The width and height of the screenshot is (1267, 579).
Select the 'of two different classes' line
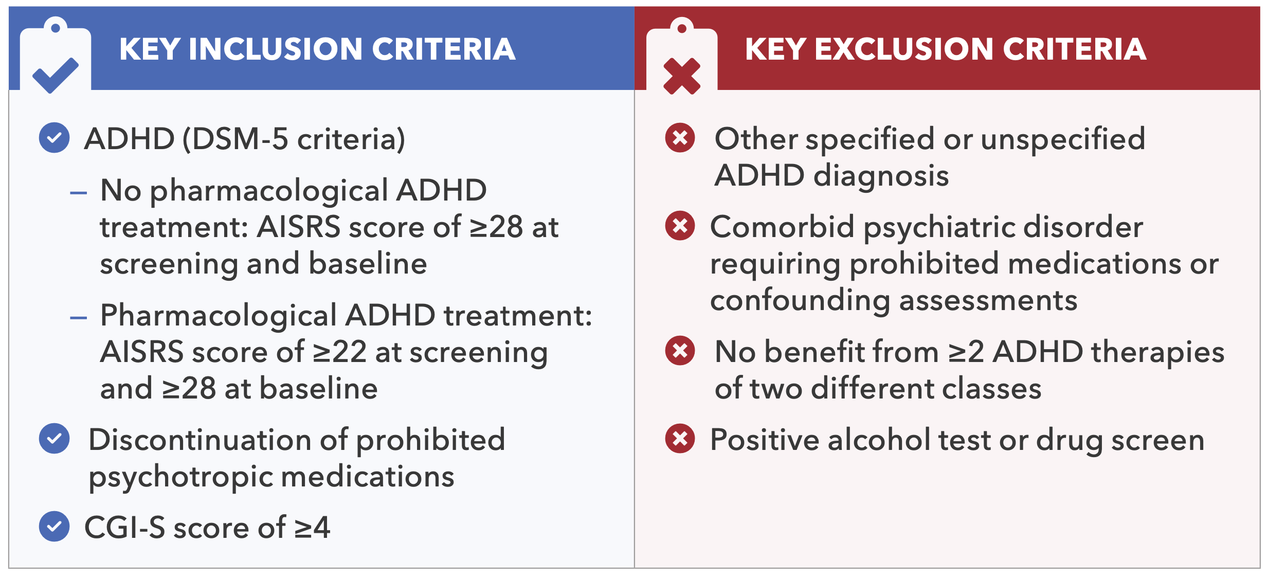click(878, 388)
